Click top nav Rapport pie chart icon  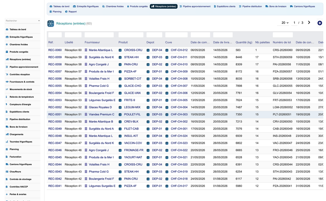click(66, 12)
